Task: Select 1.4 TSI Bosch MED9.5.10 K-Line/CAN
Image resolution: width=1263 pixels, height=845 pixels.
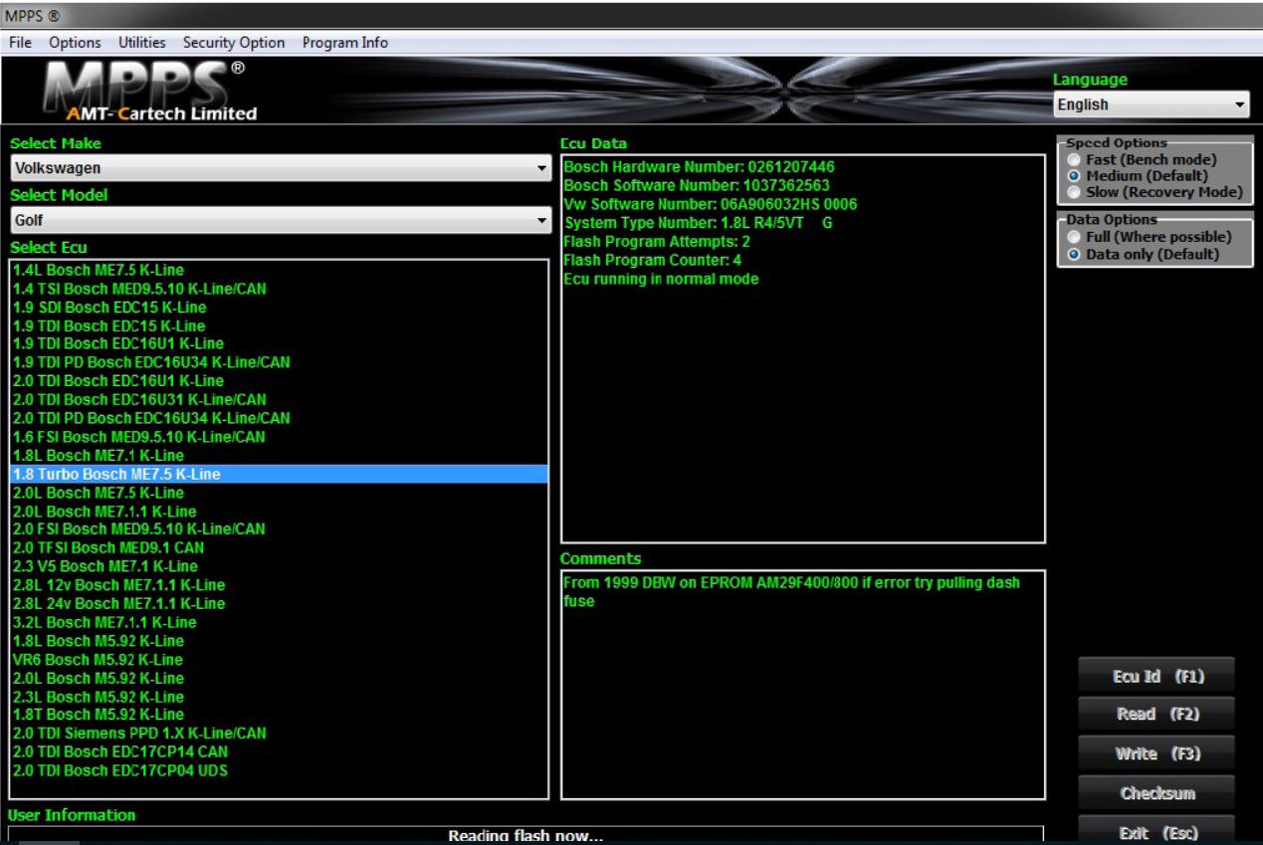Action: click(x=280, y=289)
